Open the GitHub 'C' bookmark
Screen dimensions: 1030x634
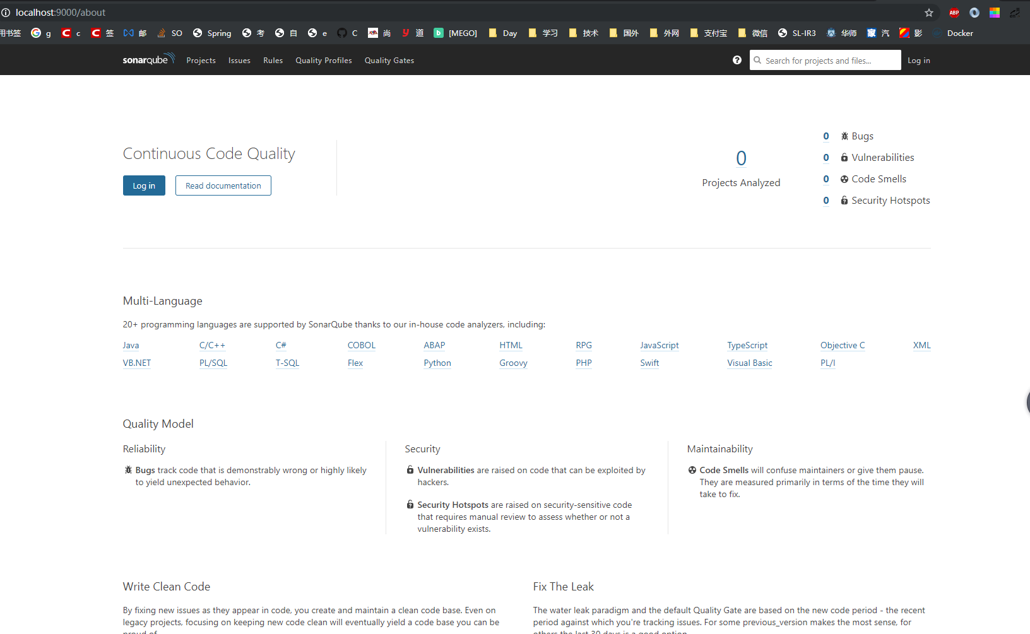click(x=347, y=33)
